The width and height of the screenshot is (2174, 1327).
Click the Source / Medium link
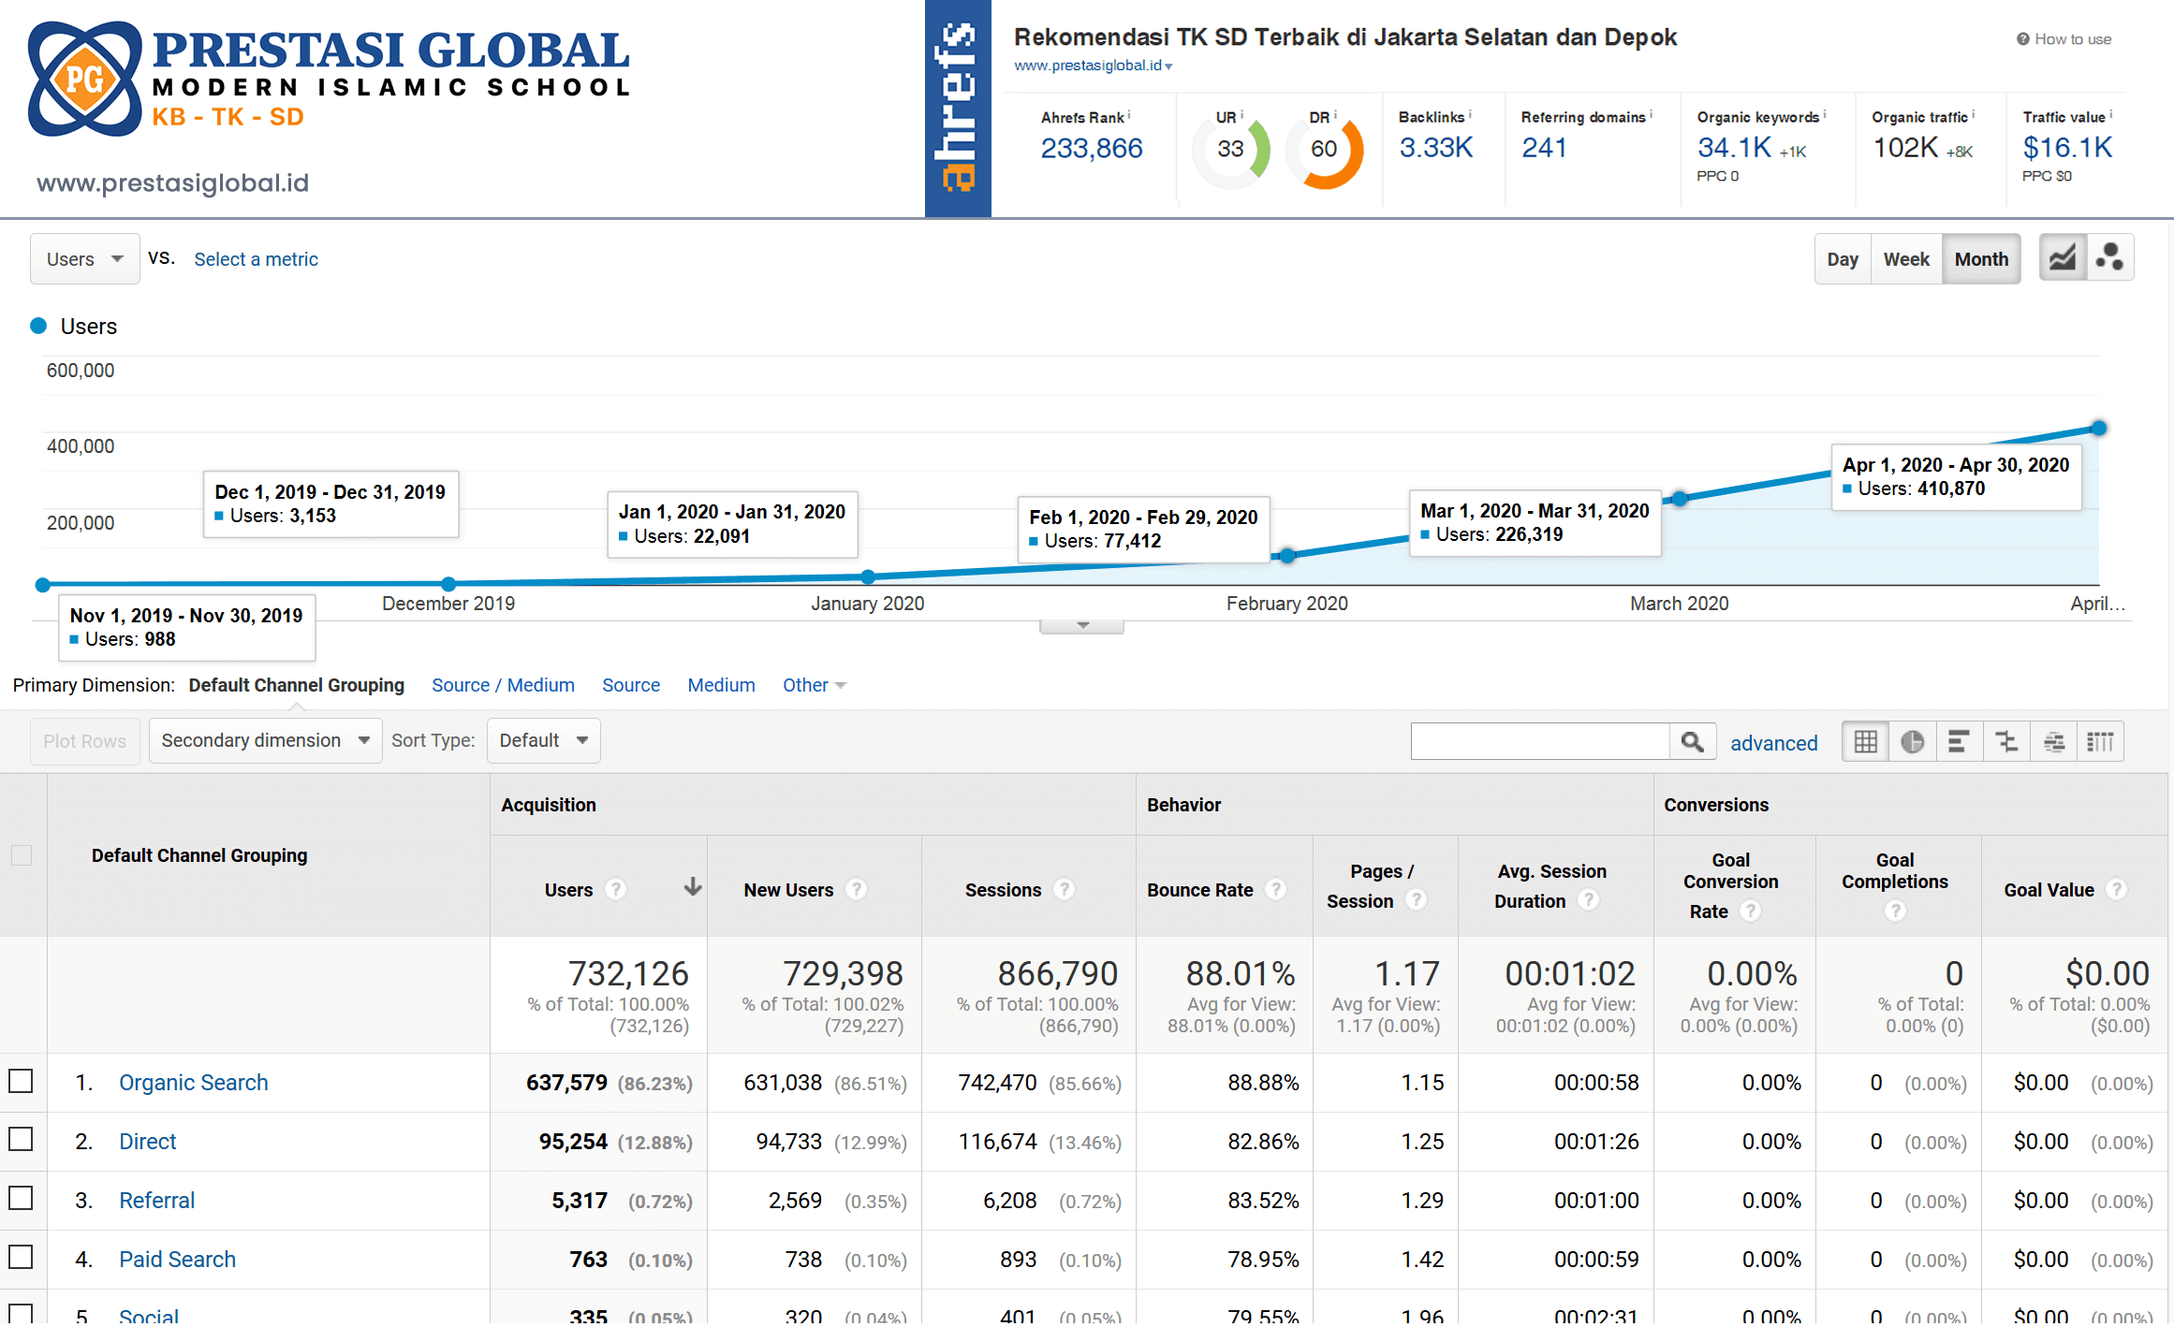(x=500, y=684)
